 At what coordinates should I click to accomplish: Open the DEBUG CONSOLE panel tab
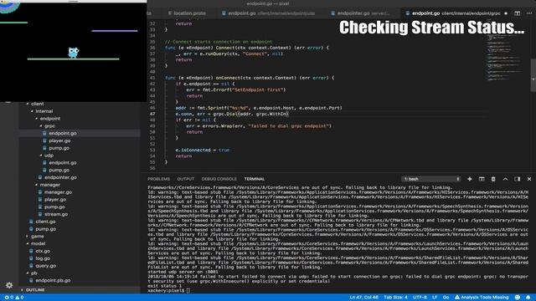pos(219,179)
